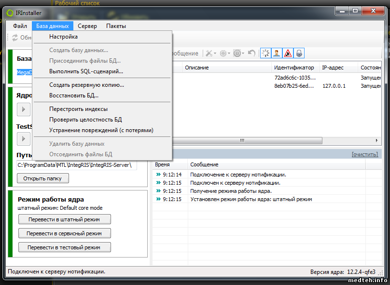Click the server path input field
The height and width of the screenshot is (285, 390).
coord(77,165)
